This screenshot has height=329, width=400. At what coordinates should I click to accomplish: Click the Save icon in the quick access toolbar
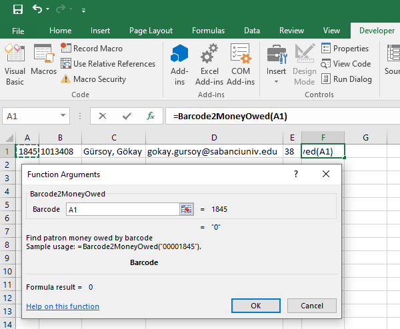[x=18, y=9]
